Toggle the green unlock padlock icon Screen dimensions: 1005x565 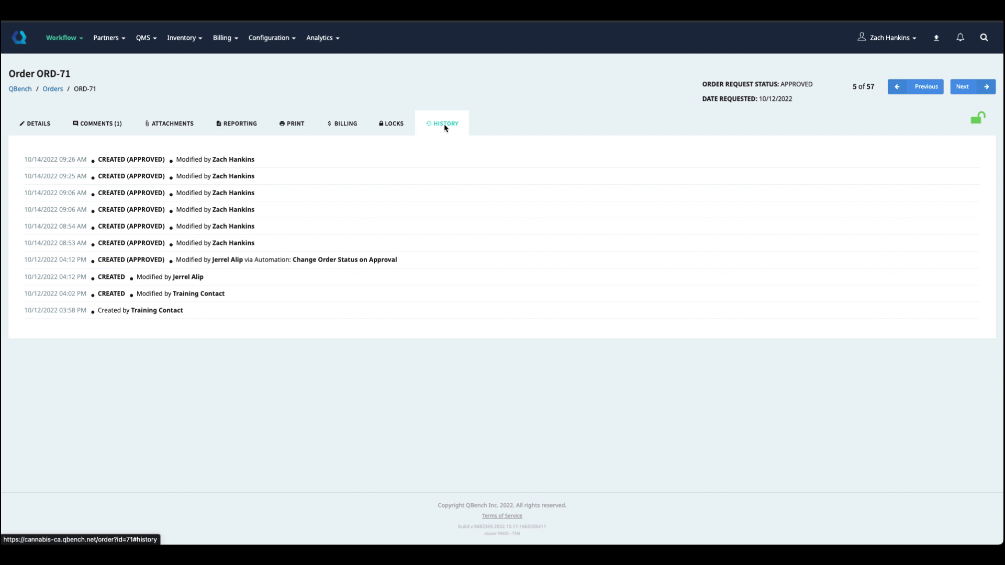tap(977, 118)
